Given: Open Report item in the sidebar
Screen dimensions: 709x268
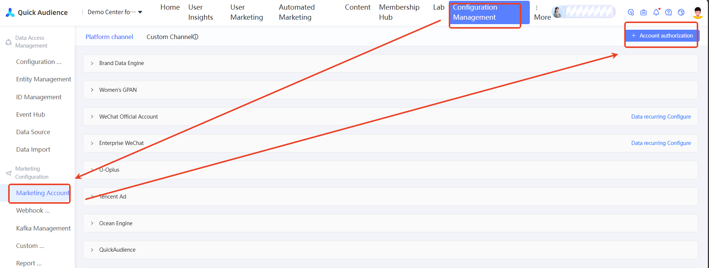Looking at the screenshot, I should coord(29,263).
